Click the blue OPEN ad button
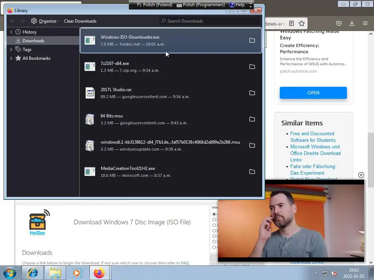 click(x=313, y=93)
